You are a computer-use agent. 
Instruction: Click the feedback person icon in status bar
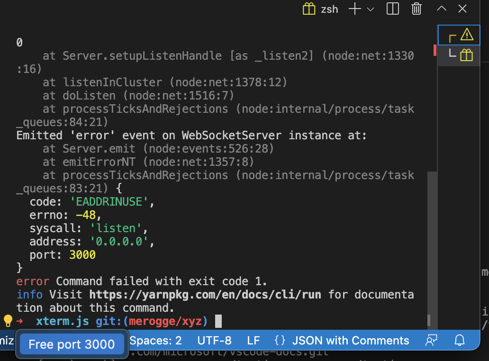click(x=431, y=340)
